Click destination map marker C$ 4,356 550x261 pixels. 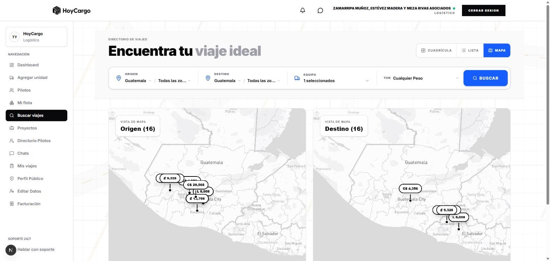pyautogui.click(x=410, y=188)
